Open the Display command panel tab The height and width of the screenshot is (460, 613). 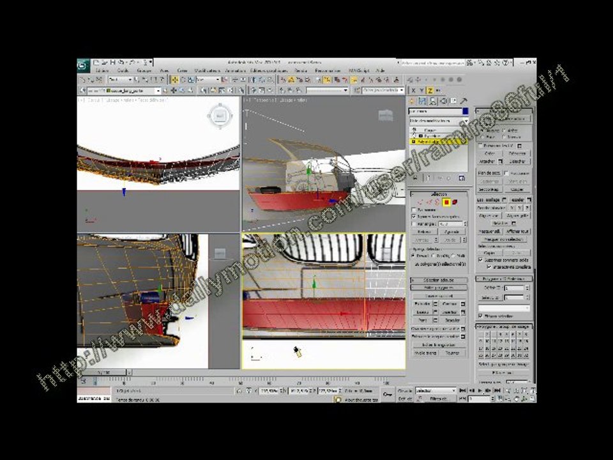pos(453,102)
